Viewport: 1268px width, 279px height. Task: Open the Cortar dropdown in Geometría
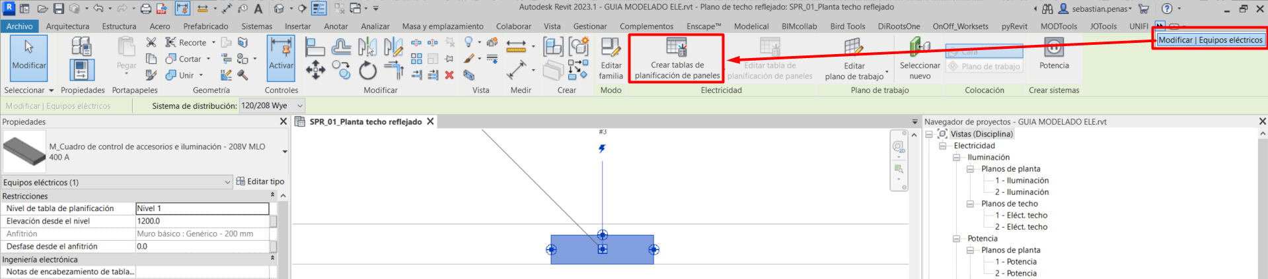209,59
